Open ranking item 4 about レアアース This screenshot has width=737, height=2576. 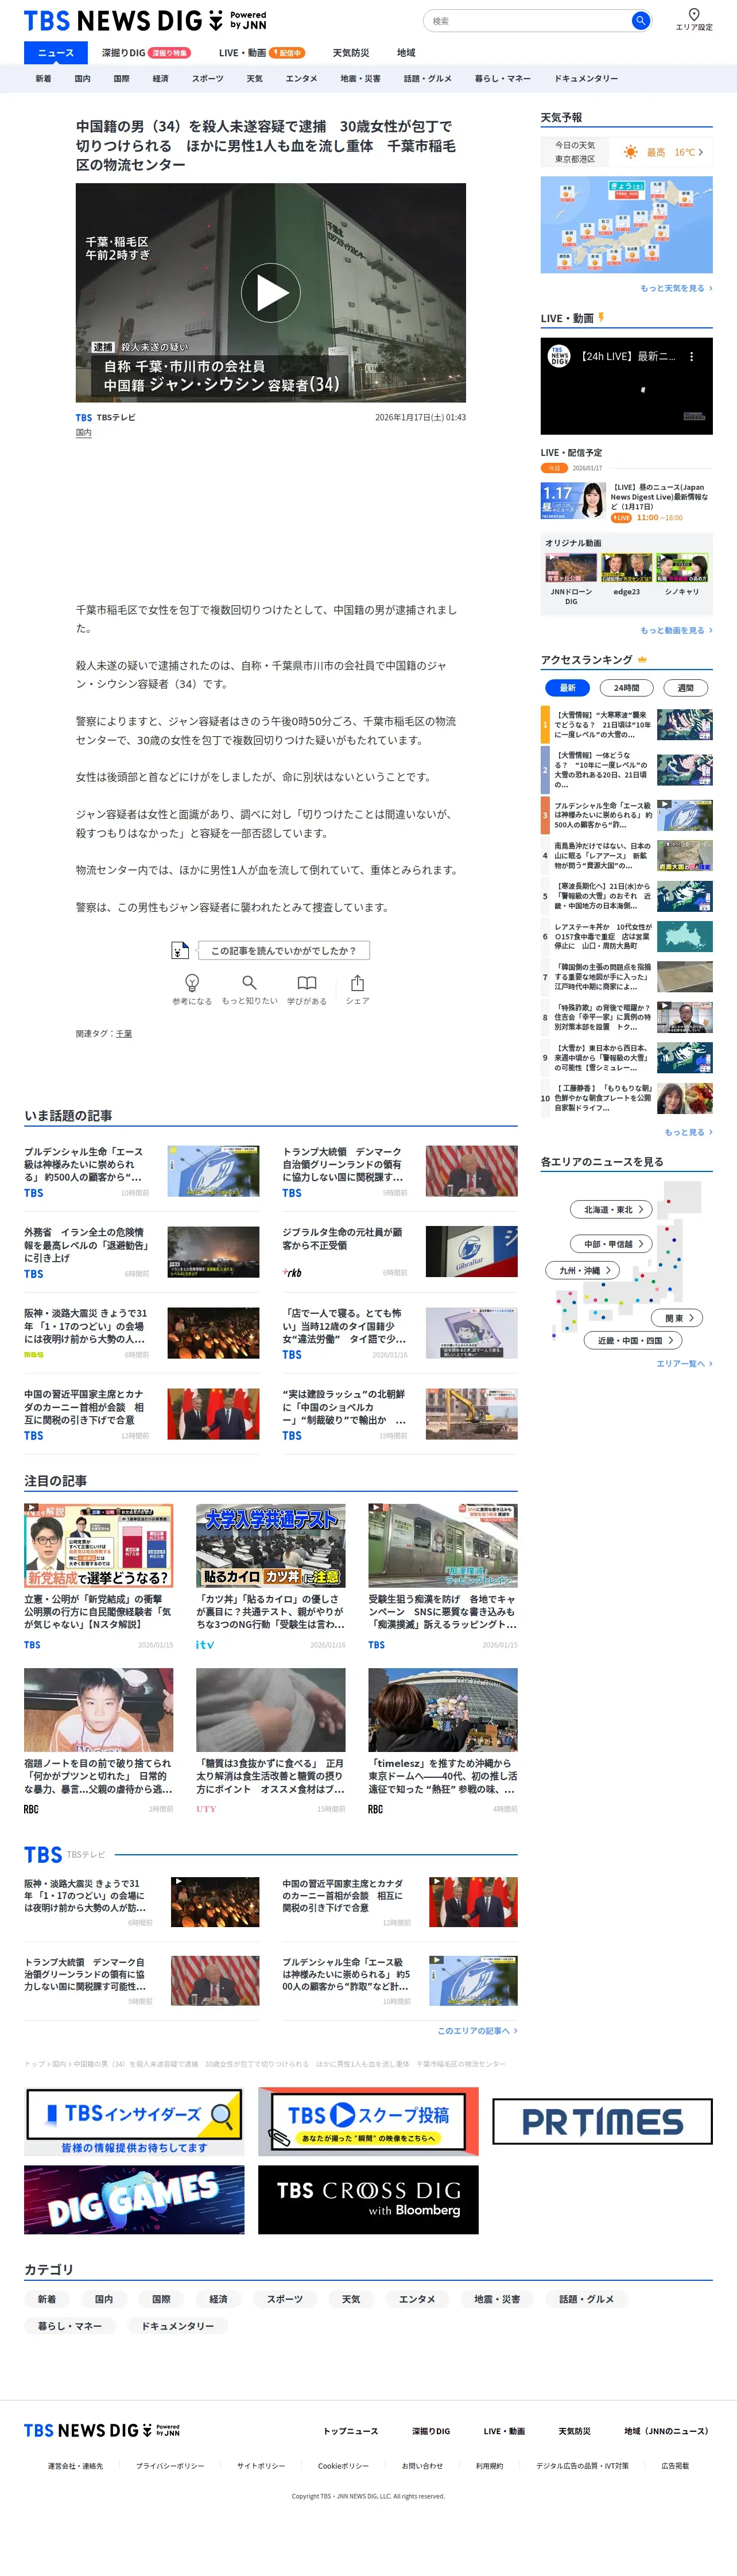[626, 855]
